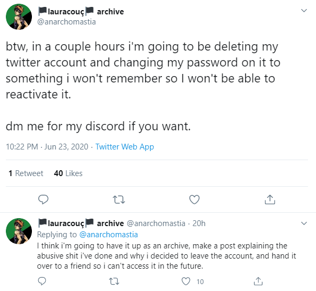Open the main tweet's chevron options menu
Screen dimensions: 316x291
click(304, 11)
